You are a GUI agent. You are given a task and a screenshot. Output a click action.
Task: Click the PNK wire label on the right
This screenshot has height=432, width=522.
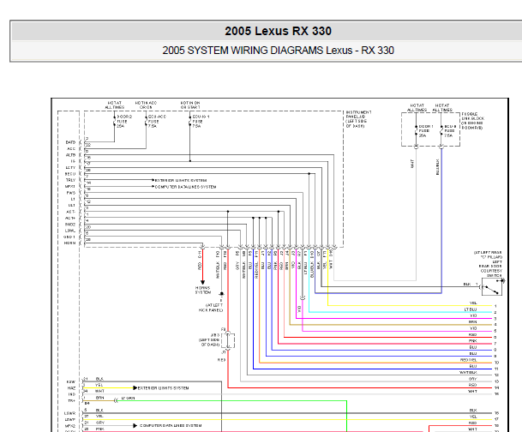point(473,341)
